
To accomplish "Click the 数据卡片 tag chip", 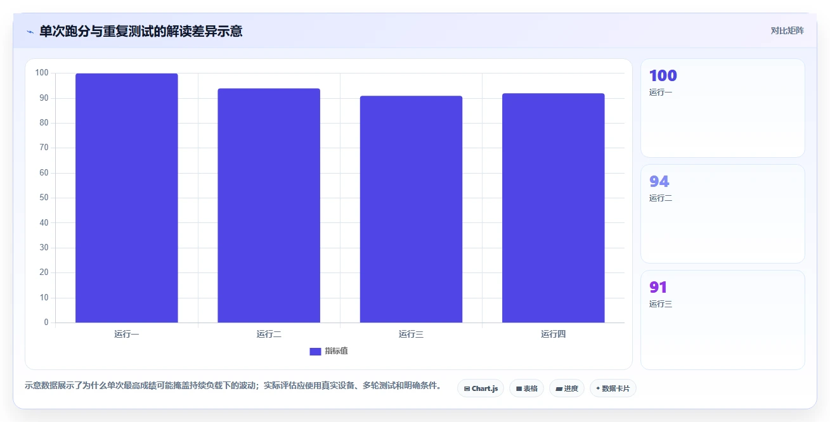I will 613,388.
